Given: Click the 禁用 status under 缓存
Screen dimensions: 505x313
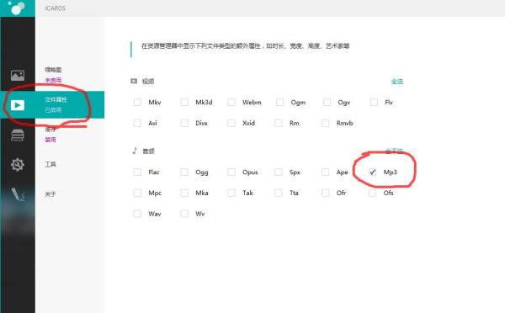Looking at the screenshot, I should tap(50, 140).
